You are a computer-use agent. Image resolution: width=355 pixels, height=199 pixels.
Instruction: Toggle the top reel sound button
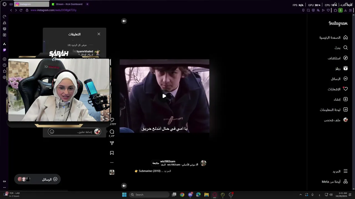(124, 21)
